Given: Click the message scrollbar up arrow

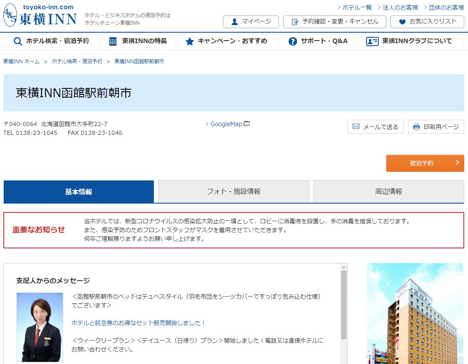Looking at the screenshot, I should click(x=344, y=267).
